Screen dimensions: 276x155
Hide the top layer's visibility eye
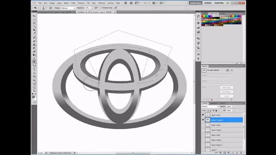[203, 115]
